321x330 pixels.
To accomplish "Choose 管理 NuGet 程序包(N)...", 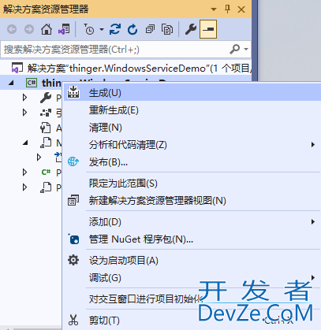I will (192, 239).
